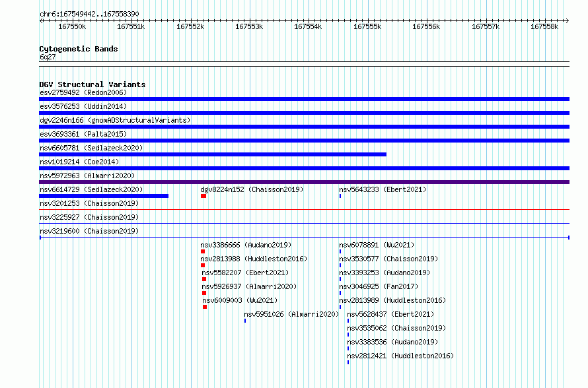The width and height of the screenshot is (588, 388).
Task: Click the 167554k ruler label
Action: [x=308, y=26]
